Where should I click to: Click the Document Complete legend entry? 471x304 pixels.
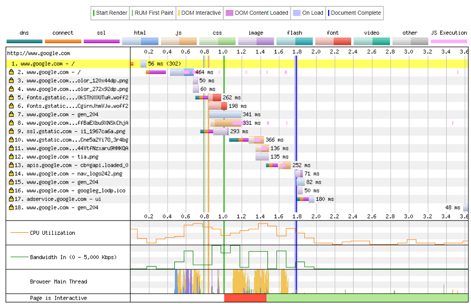click(x=354, y=13)
